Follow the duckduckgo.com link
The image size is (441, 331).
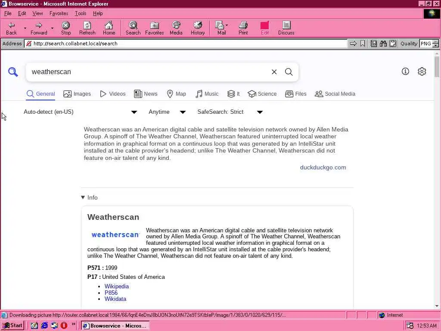[x=323, y=168]
